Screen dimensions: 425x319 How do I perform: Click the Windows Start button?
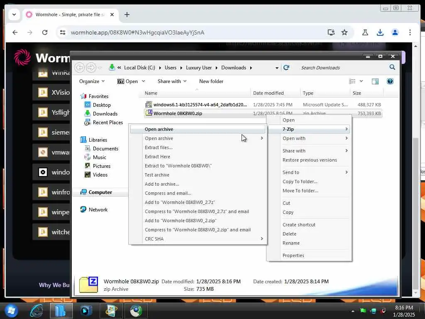(11, 311)
